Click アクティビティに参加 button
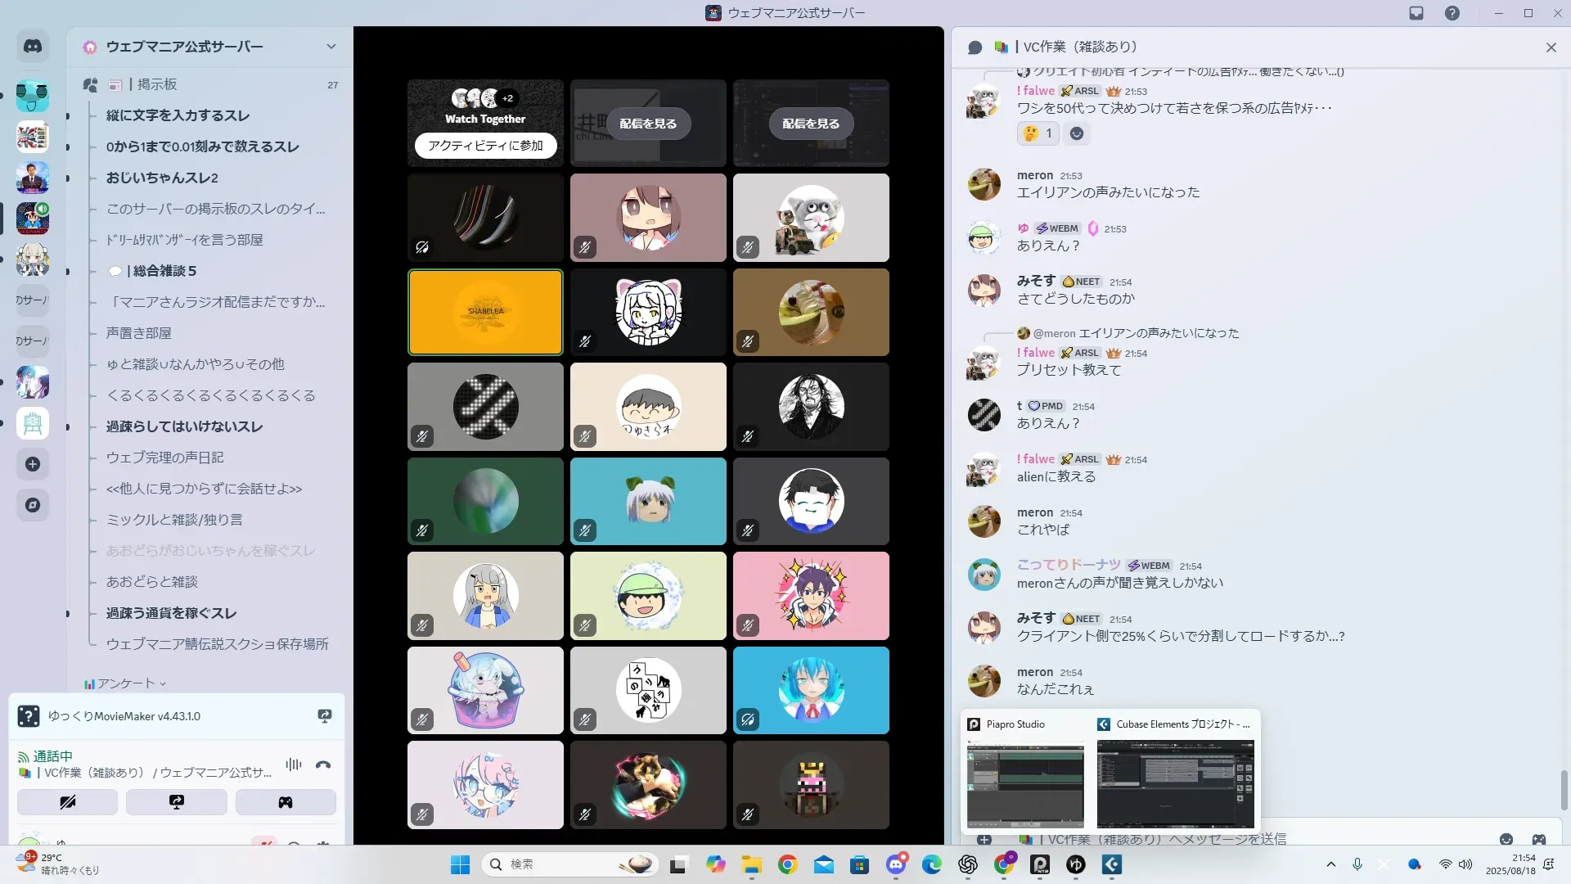The image size is (1571, 884). (x=485, y=146)
